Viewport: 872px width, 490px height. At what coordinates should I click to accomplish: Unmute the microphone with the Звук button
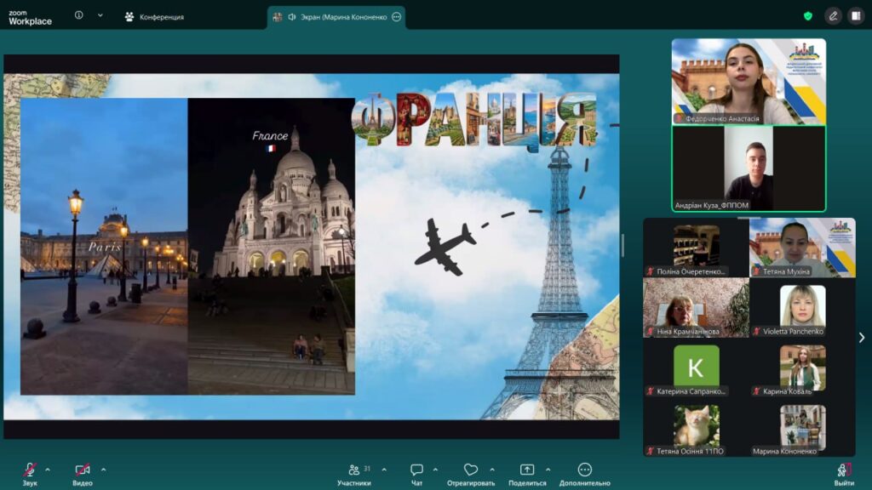(x=30, y=470)
